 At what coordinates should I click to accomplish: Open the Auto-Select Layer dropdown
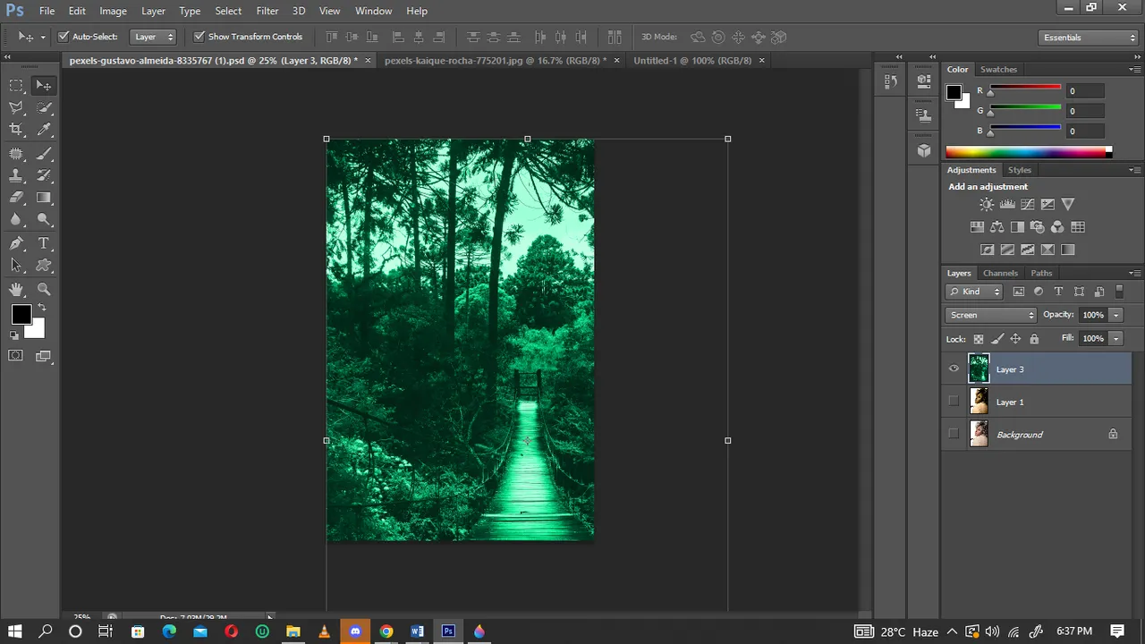[x=153, y=37]
